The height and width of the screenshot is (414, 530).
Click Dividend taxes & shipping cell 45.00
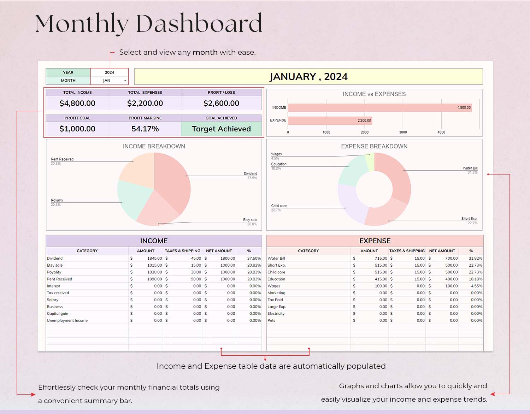pyautogui.click(x=183, y=258)
